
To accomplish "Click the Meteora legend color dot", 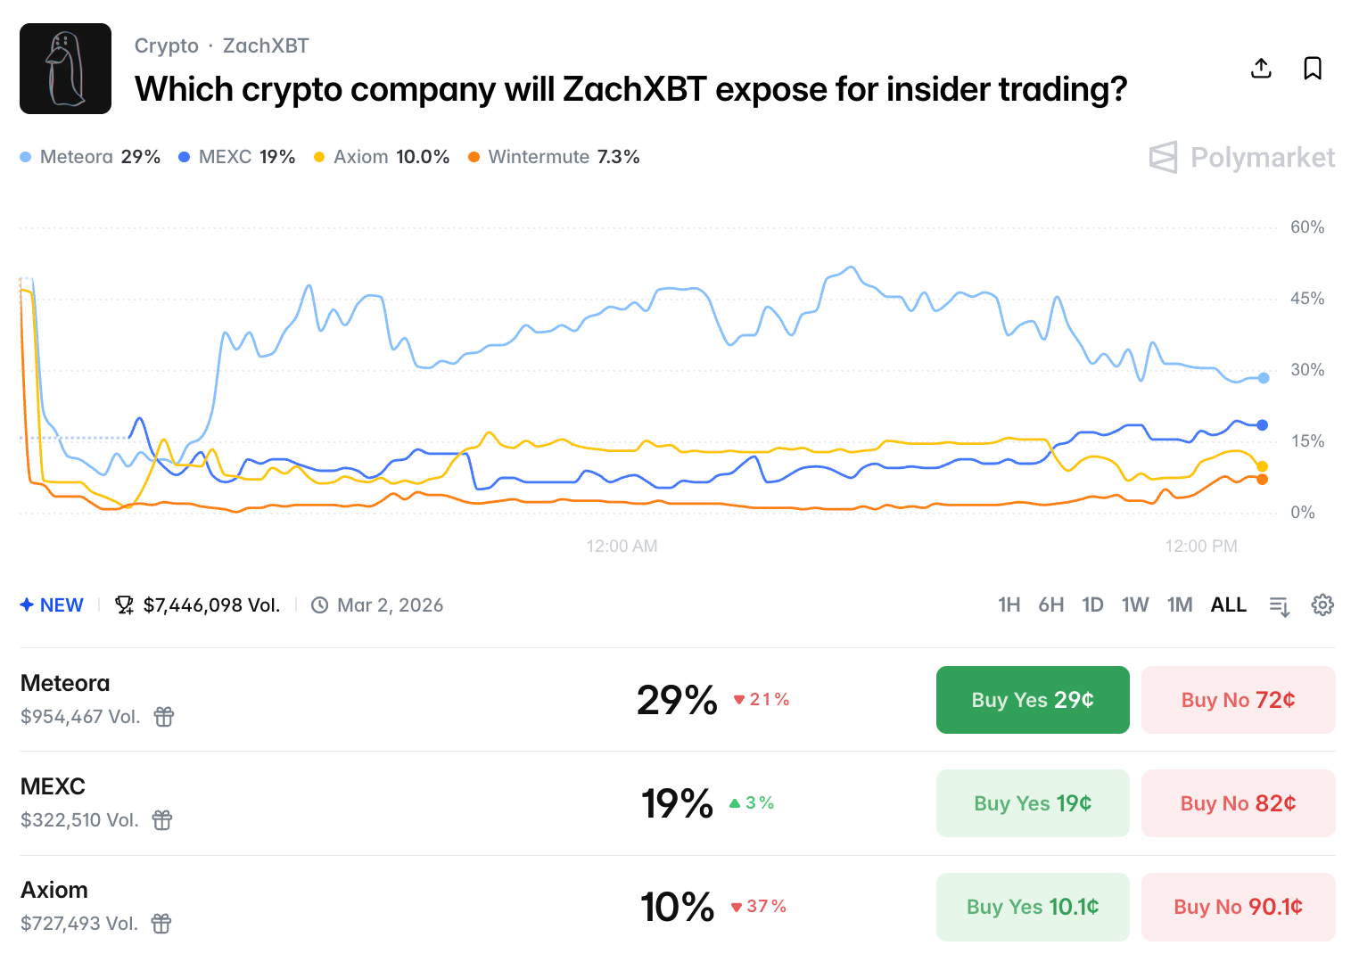I will (x=26, y=157).
